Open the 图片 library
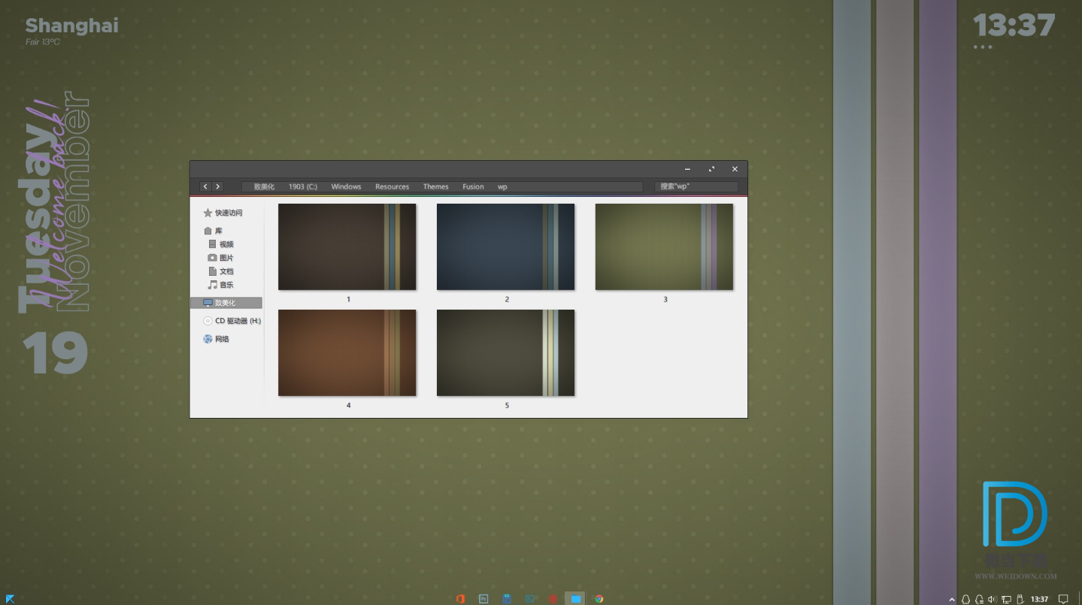The height and width of the screenshot is (605, 1082). [x=221, y=258]
